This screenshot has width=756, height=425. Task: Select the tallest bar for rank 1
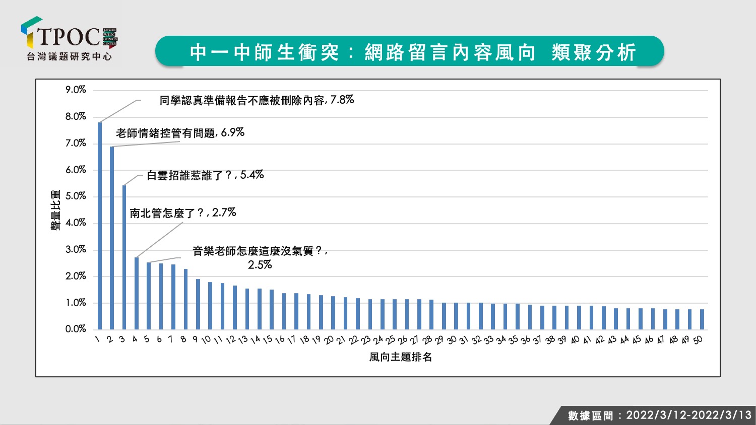click(100, 226)
